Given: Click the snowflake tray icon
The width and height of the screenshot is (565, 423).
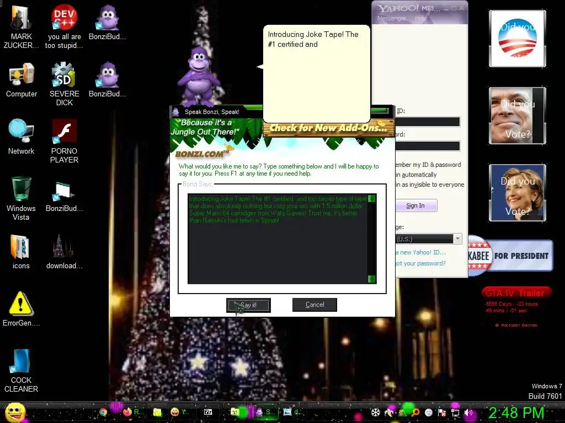Looking at the screenshot, I should pyautogui.click(x=375, y=413).
